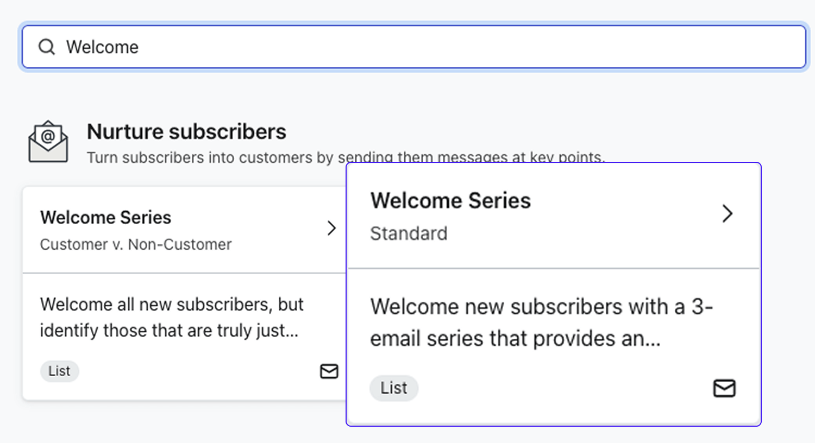
Task: Click the at-sign on the envelope icon
Action: pyautogui.click(x=48, y=135)
